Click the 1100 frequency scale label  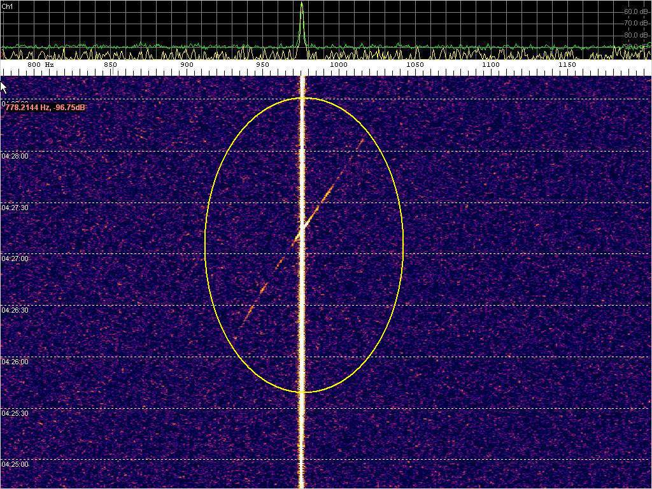(x=490, y=65)
